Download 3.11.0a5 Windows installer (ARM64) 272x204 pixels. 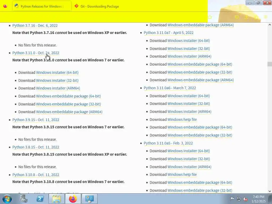tap(189, 167)
